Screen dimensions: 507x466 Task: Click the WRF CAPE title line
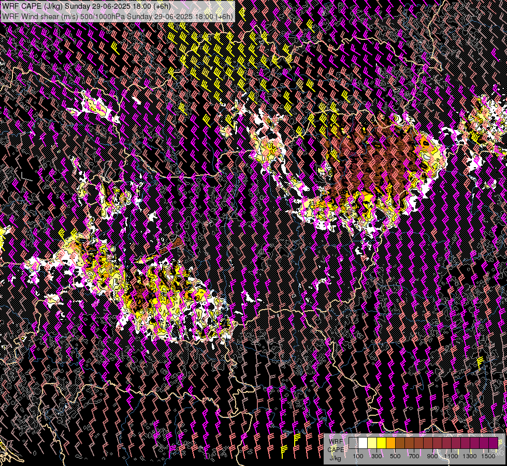86,6
